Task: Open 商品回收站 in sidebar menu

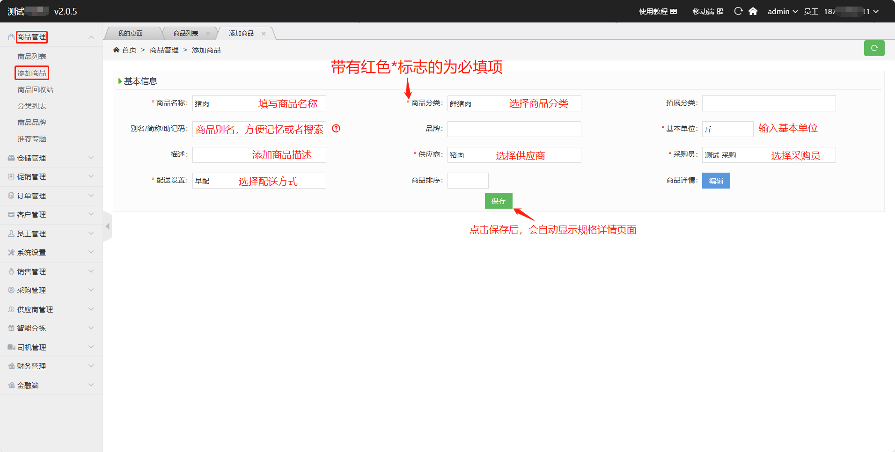Action: 36,90
